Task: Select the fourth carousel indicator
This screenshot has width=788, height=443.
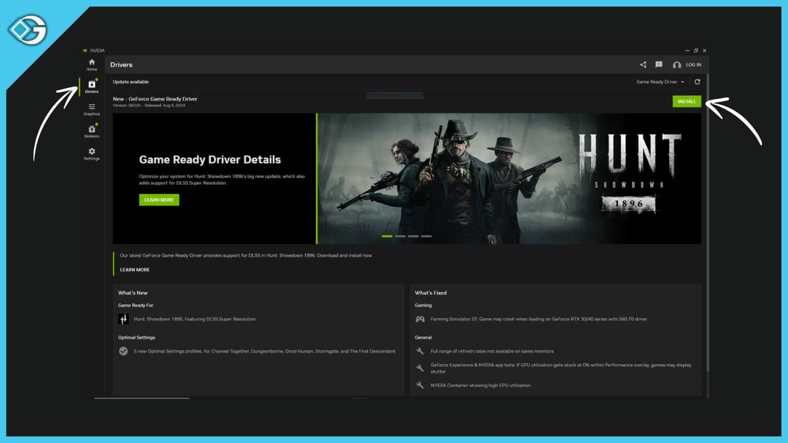Action: pyautogui.click(x=426, y=236)
